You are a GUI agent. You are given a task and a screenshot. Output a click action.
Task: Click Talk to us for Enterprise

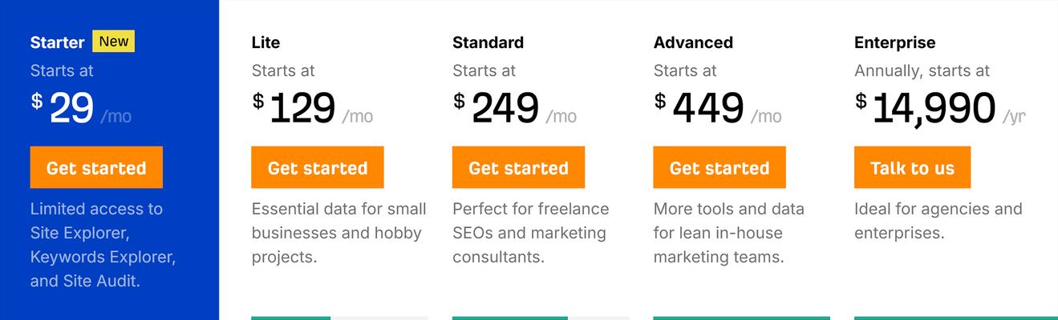click(913, 167)
